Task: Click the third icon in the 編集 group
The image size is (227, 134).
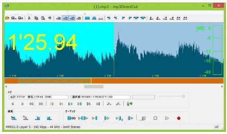Action: pos(38,118)
